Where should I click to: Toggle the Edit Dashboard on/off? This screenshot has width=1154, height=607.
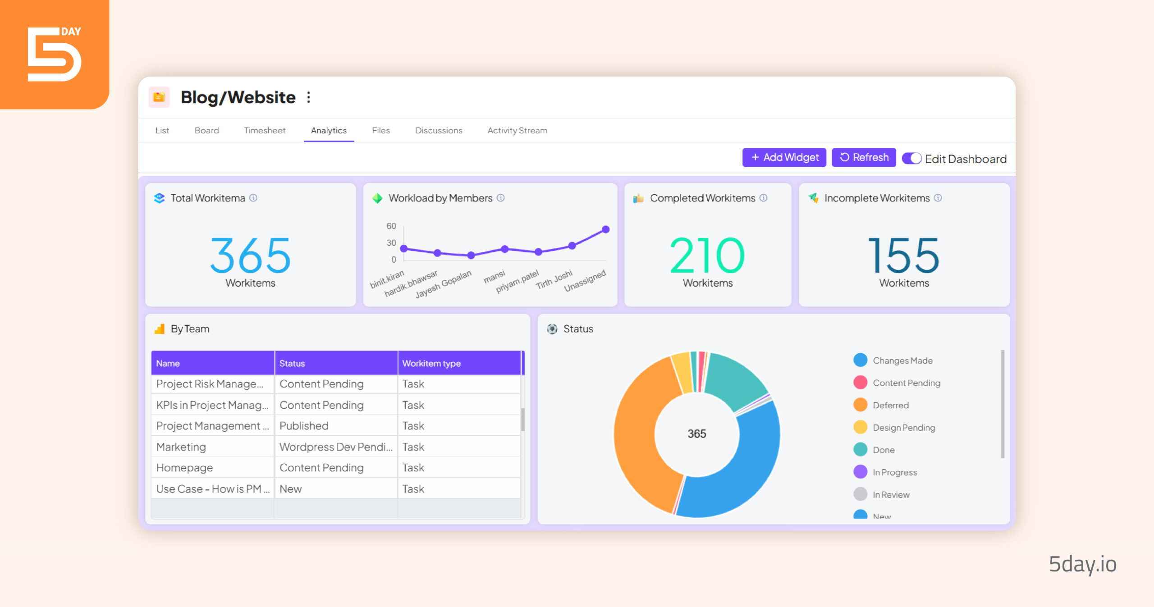click(x=913, y=158)
